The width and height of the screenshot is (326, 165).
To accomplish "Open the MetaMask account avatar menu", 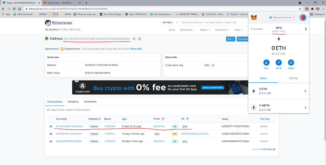I will 303,17.
